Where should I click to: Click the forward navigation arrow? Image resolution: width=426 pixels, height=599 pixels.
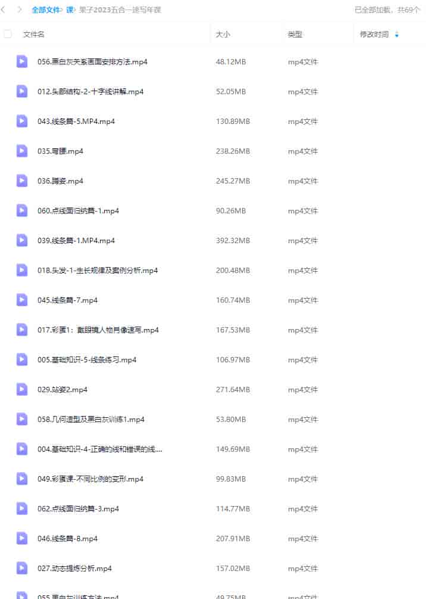click(x=20, y=10)
